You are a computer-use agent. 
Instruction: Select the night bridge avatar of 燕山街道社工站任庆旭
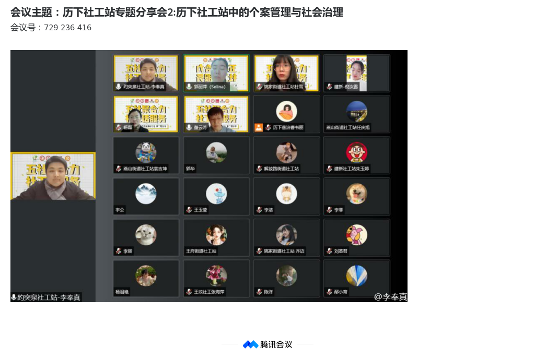point(356,111)
